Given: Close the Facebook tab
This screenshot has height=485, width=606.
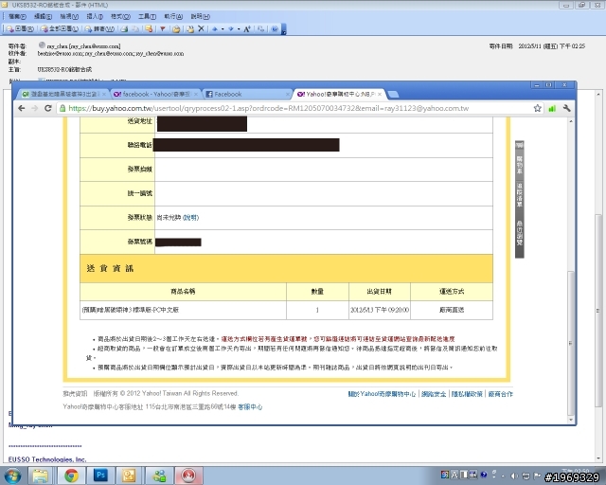Looking at the screenshot, I should pyautogui.click(x=288, y=94).
